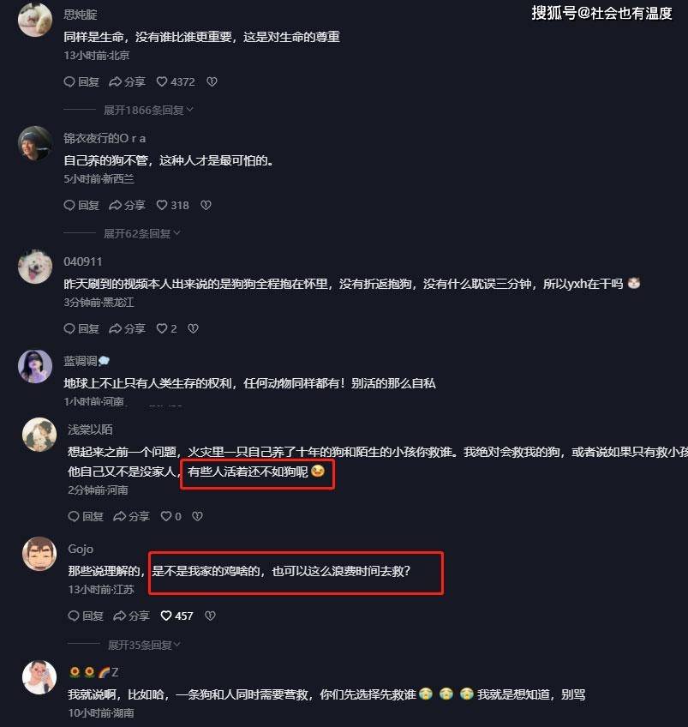Dislike the 040911 comment
Image resolution: width=688 pixels, height=727 pixels.
(193, 328)
